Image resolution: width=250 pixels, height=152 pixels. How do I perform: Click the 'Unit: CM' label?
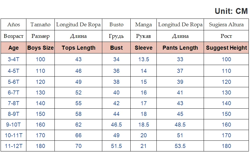pyautogui.click(x=231, y=11)
